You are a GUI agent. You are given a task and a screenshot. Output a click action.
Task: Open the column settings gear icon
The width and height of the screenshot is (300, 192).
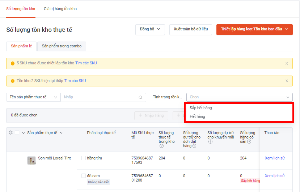click(11, 133)
